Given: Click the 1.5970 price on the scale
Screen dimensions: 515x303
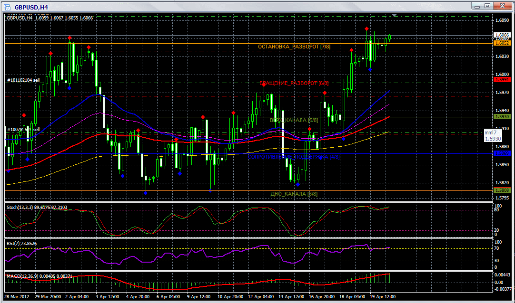Looking at the screenshot, I should tap(502, 93).
